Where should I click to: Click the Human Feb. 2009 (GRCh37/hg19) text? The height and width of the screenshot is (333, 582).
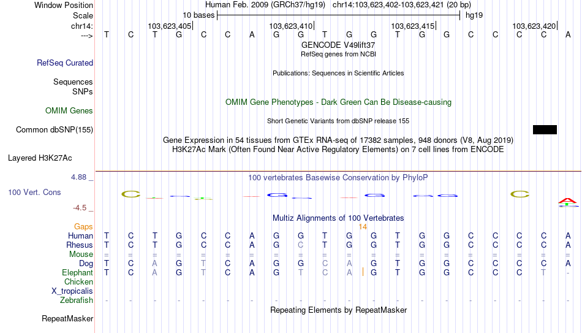click(265, 5)
